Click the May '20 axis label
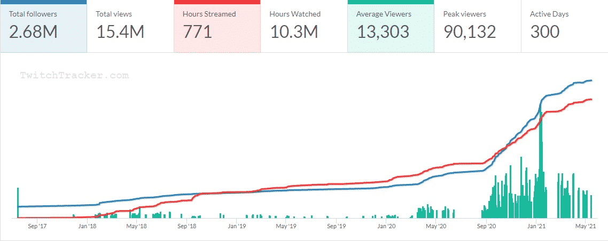This screenshot has height=241, width=608. click(436, 226)
